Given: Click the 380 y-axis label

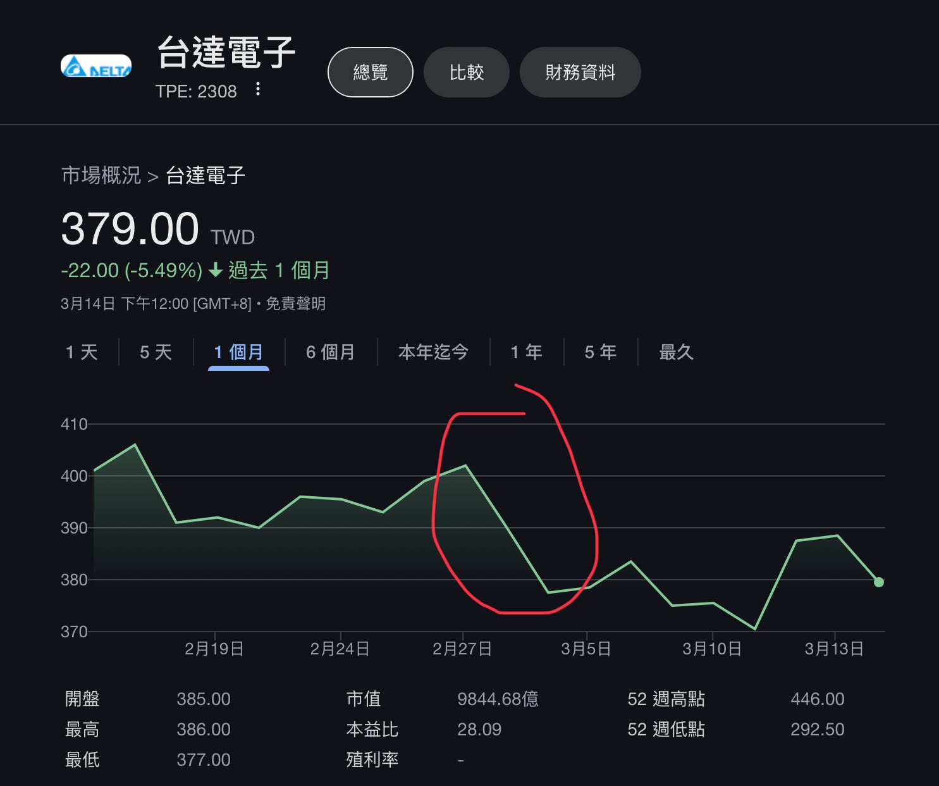Looking at the screenshot, I should [74, 580].
